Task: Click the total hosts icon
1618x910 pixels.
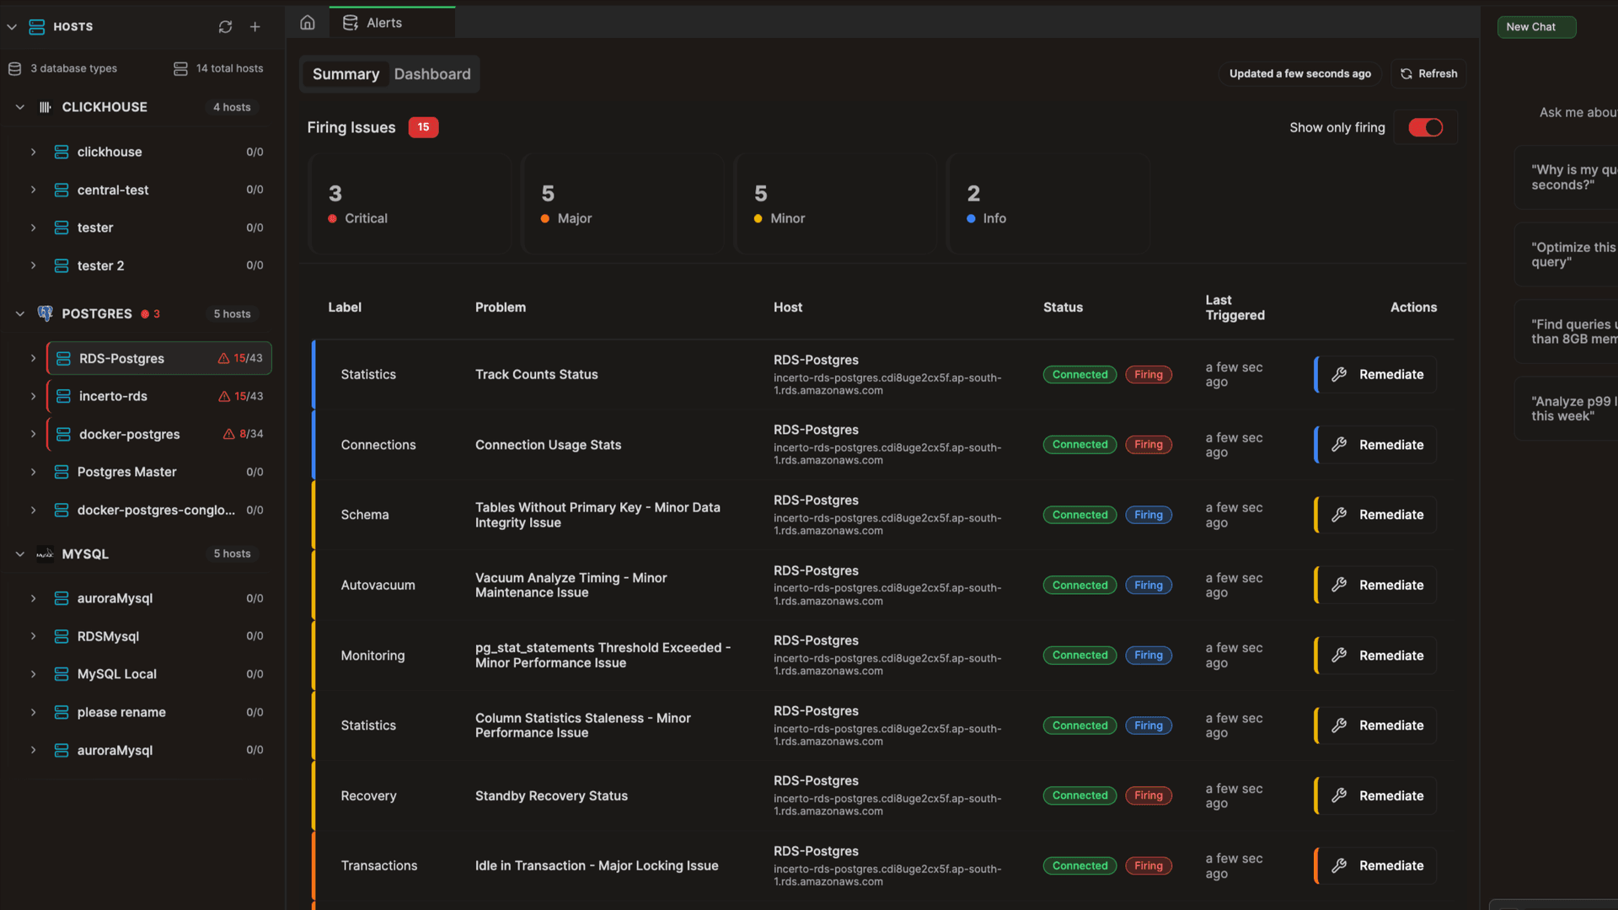Action: click(180, 68)
